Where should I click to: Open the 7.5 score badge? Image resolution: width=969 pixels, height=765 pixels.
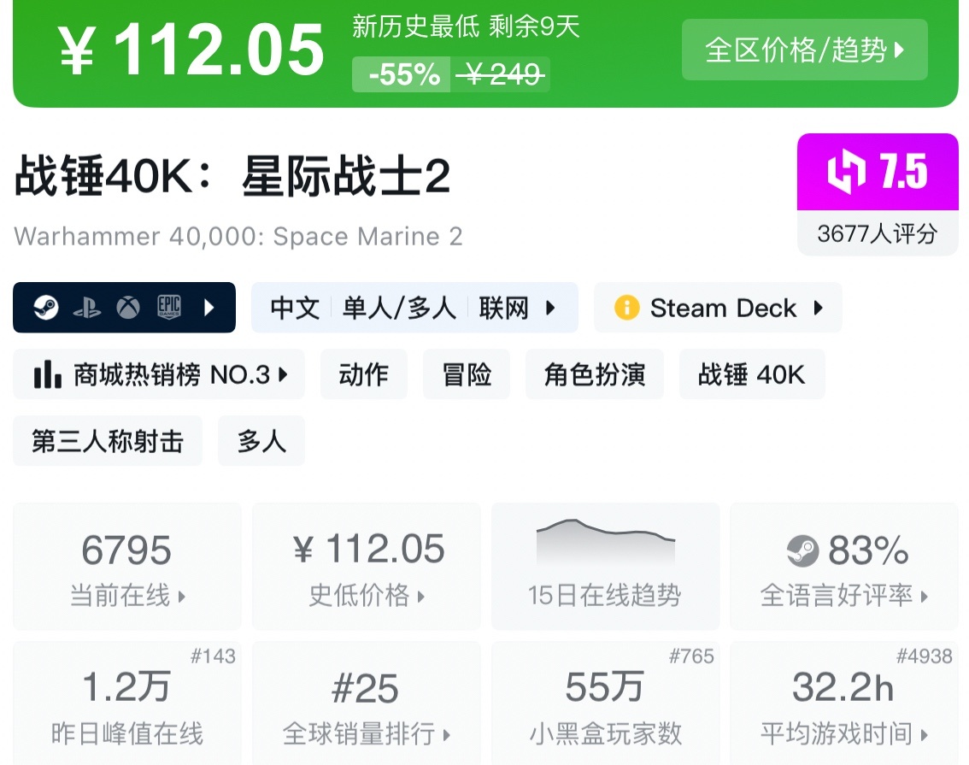[878, 172]
